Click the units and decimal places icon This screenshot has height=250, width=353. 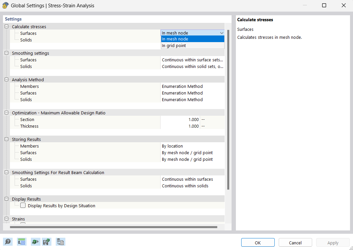22,242
